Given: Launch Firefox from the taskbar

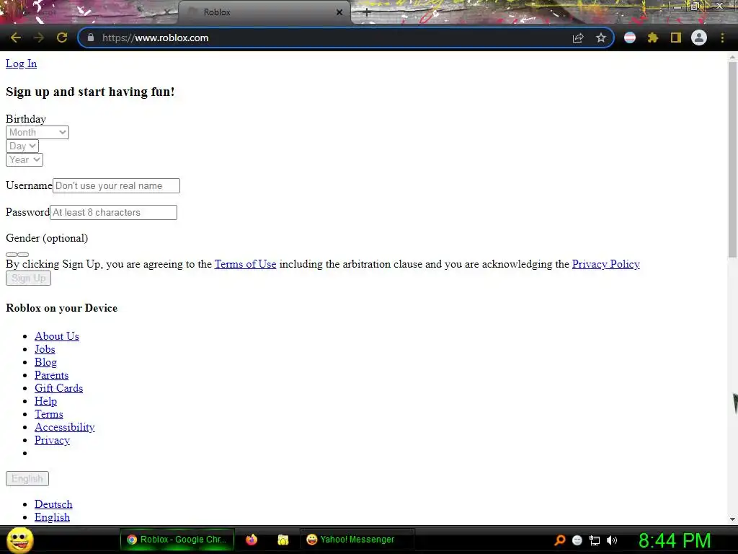Looking at the screenshot, I should pyautogui.click(x=252, y=540).
